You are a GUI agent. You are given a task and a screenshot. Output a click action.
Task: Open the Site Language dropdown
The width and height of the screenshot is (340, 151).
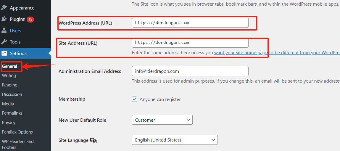pos(175,140)
